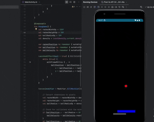This screenshot has width=154, height=122.
Task: Click the gutter icon beside withFrameMillis line
Action: (30, 62)
